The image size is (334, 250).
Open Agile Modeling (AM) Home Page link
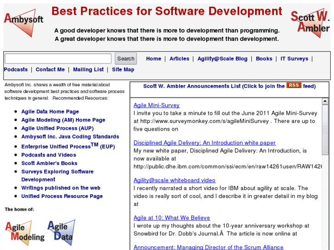click(63, 120)
